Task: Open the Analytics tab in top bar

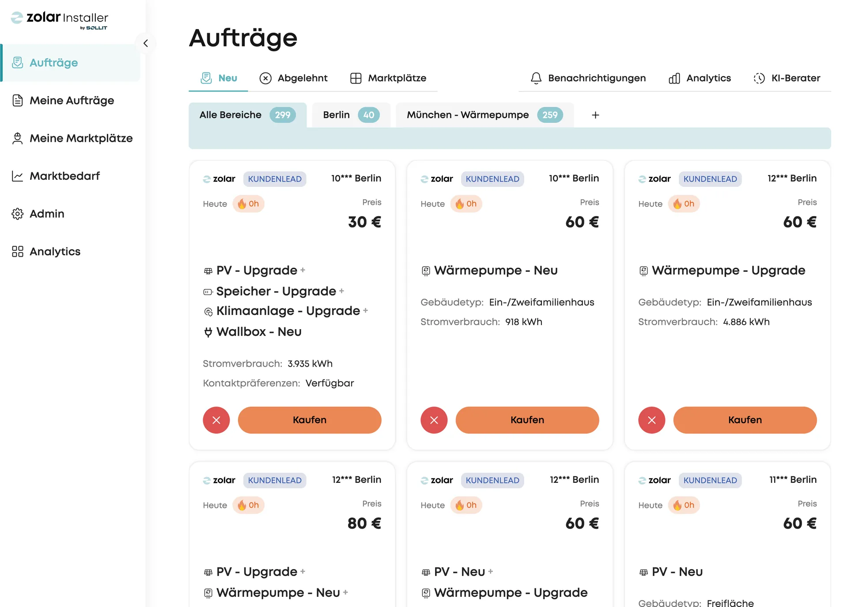Action: click(700, 78)
